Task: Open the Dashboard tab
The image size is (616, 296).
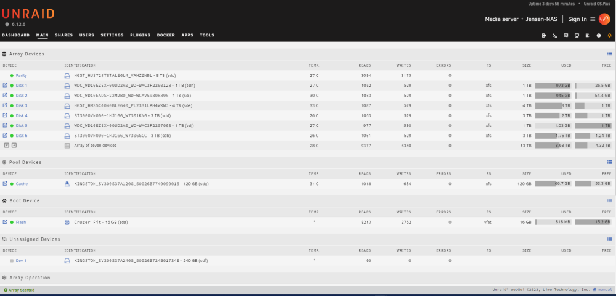Action: click(x=16, y=35)
